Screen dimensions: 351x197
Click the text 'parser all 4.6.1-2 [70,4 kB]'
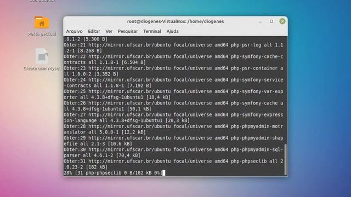(102, 155)
